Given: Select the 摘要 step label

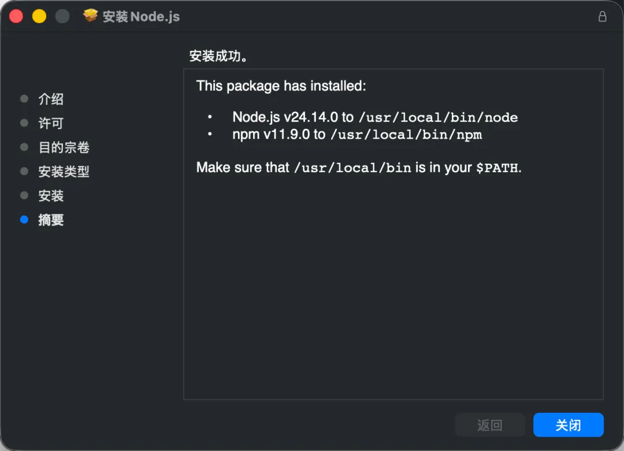Looking at the screenshot, I should pyautogui.click(x=51, y=220).
